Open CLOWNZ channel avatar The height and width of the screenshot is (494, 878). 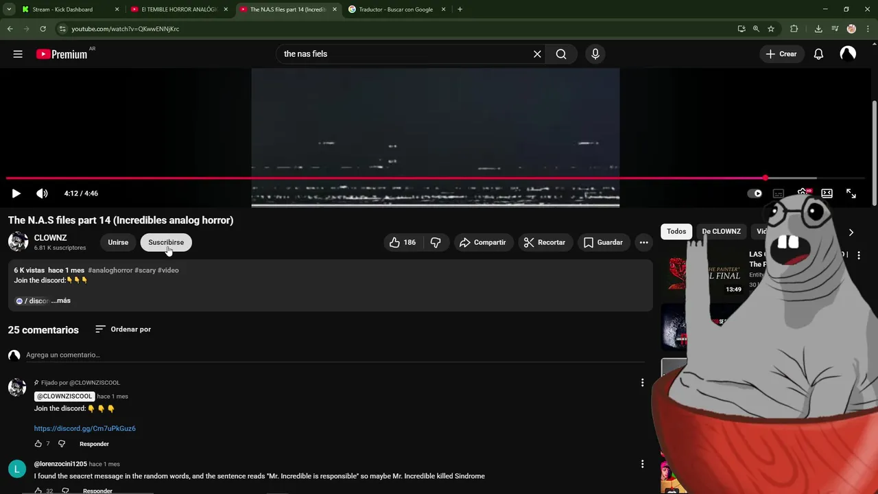tap(18, 242)
